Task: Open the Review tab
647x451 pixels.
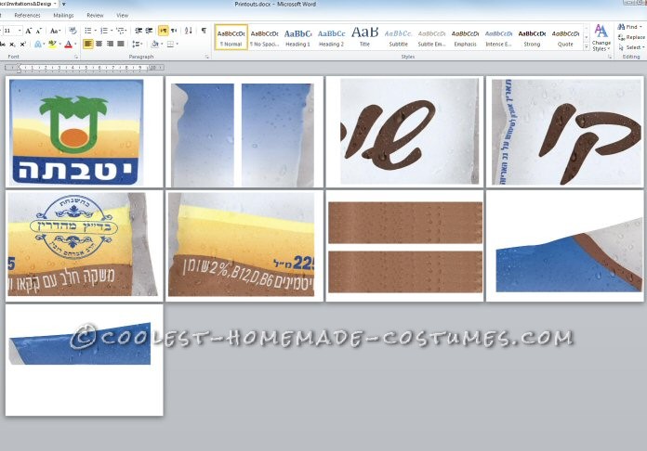Action: click(95, 15)
